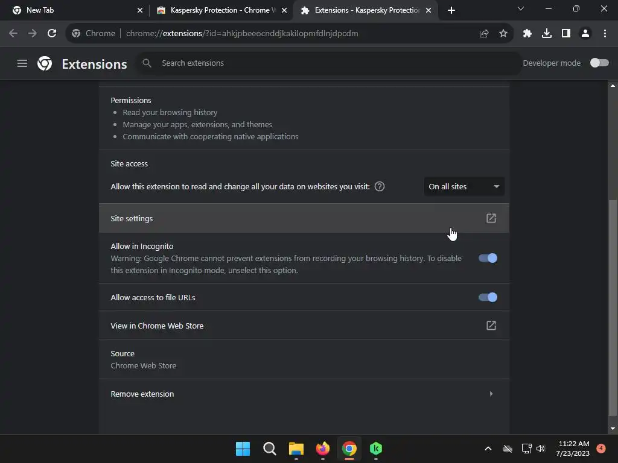This screenshot has width=618, height=463.
Task: Open the notification badge showing 4
Action: [x=601, y=448]
